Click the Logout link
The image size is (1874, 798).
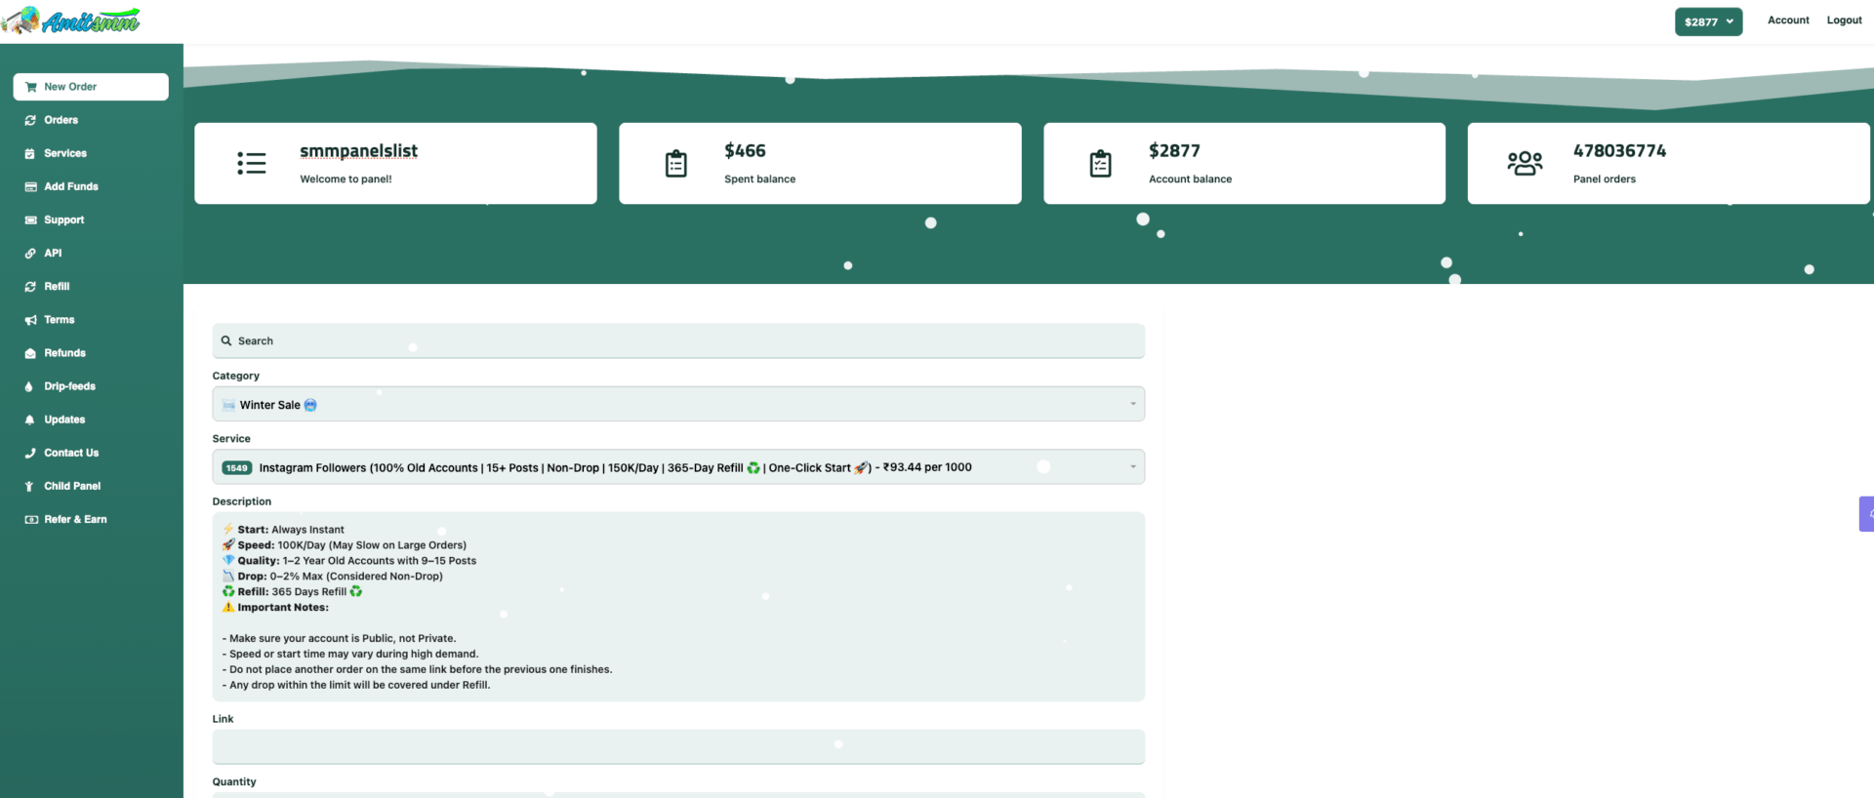point(1844,20)
